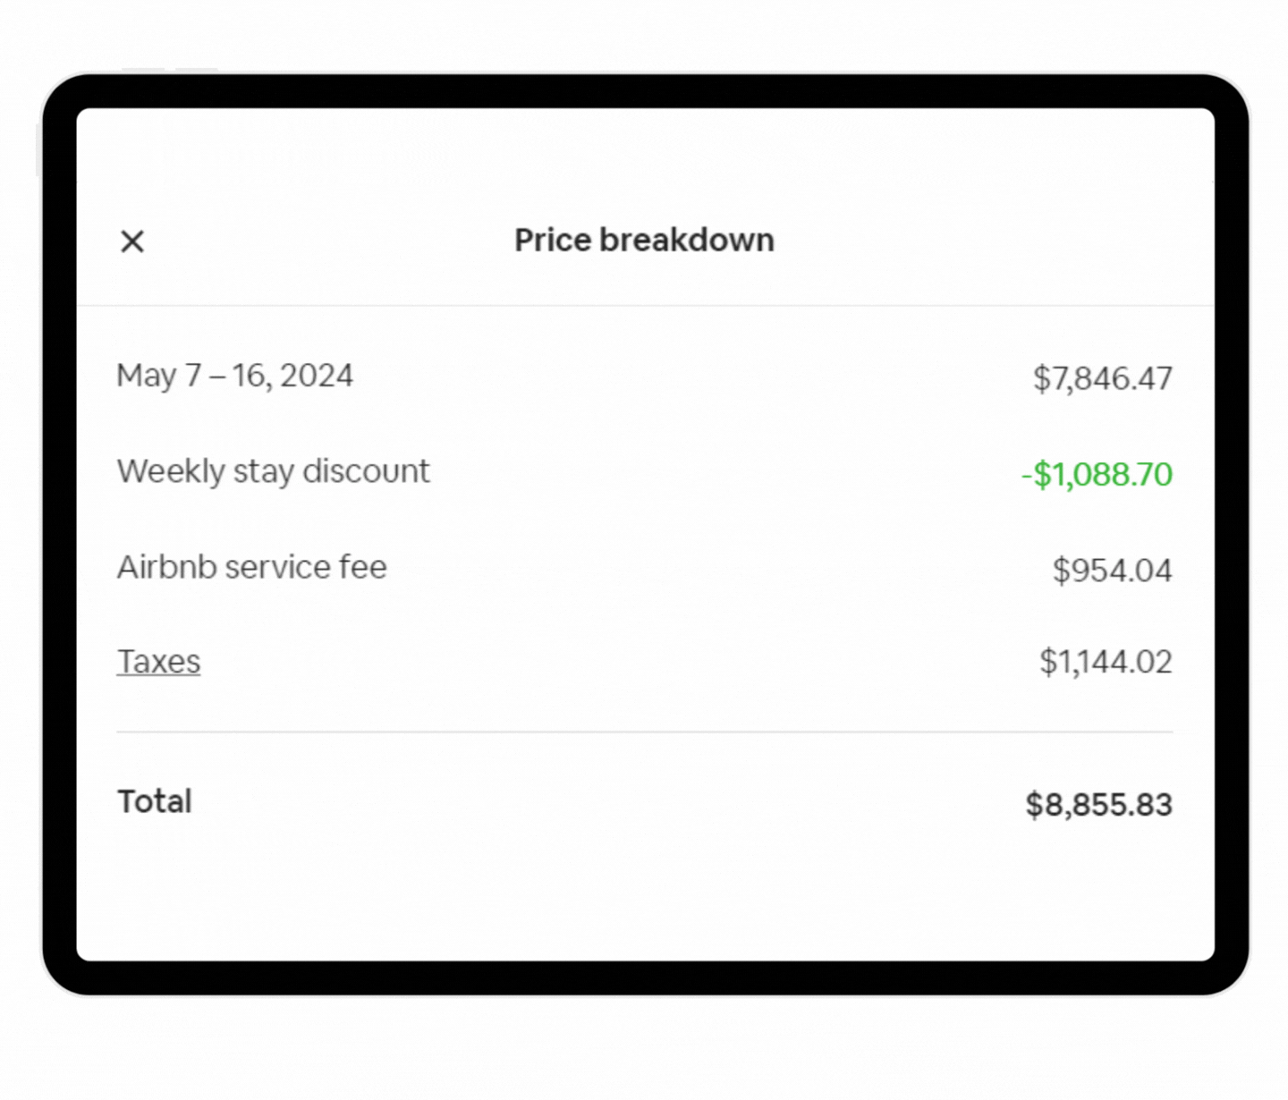This screenshot has width=1288, height=1100.
Task: Click the Price breakdown heading
Action: pos(644,241)
